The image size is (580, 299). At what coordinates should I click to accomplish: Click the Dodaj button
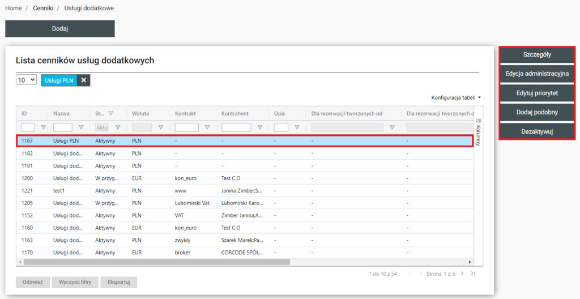(60, 29)
